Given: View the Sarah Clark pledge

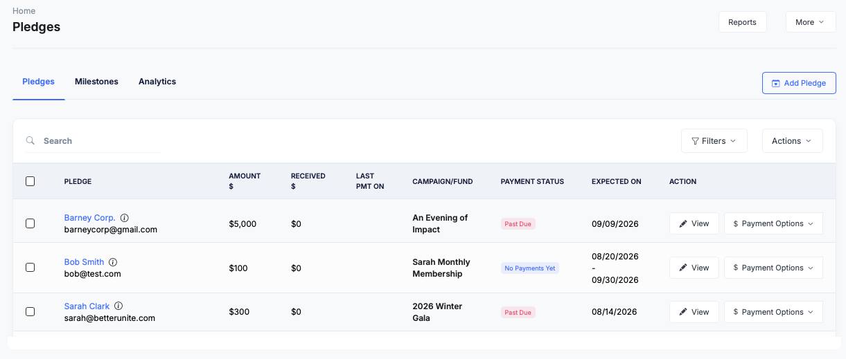Looking at the screenshot, I should pyautogui.click(x=694, y=312).
